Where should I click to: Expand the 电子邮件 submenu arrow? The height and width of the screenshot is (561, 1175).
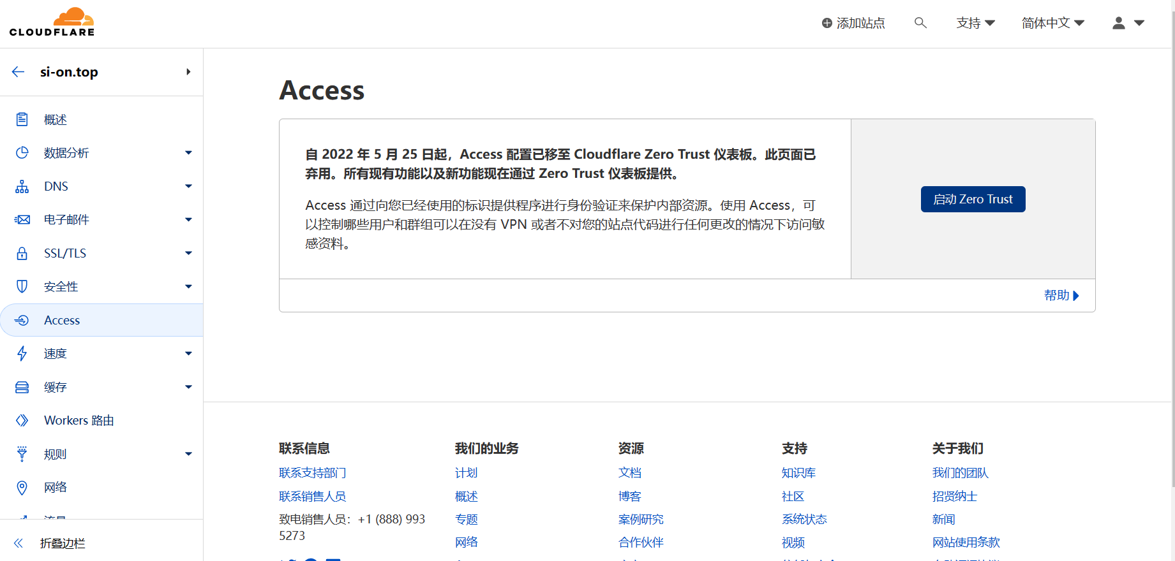[x=188, y=220]
